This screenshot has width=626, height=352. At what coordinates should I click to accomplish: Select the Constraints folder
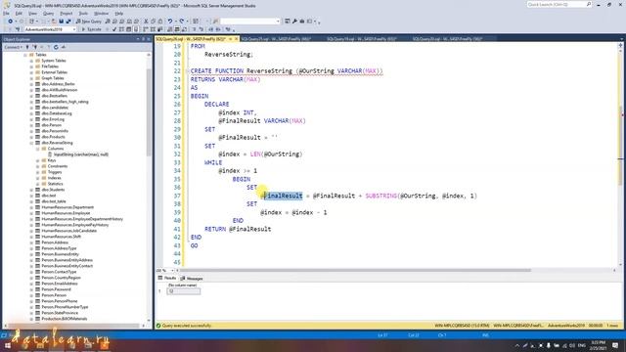pos(58,166)
